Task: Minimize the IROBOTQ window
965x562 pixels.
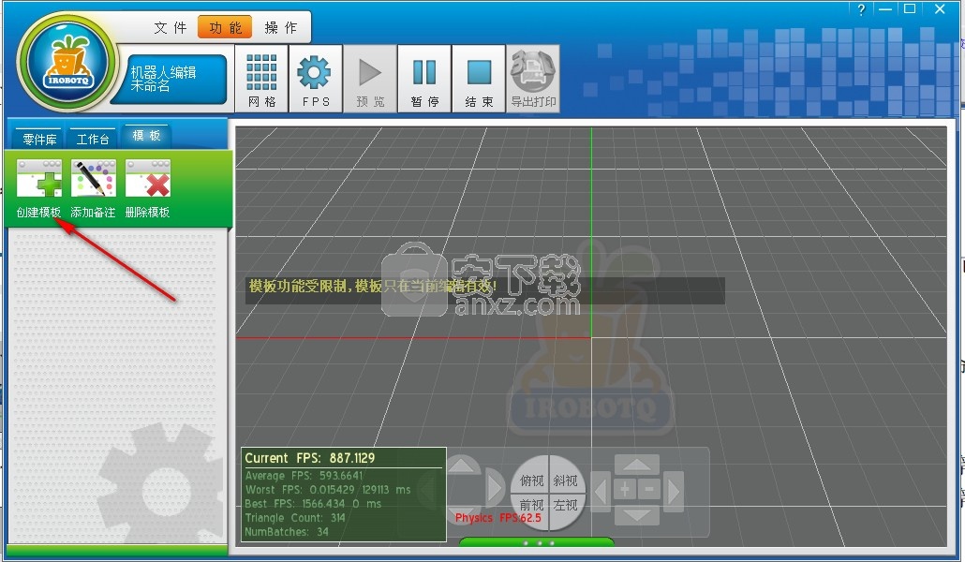Action: coord(885,9)
